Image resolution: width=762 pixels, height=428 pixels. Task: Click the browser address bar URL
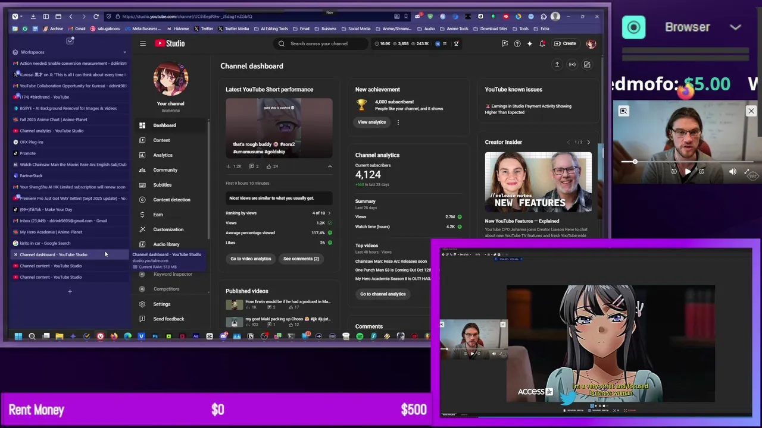pos(187,17)
